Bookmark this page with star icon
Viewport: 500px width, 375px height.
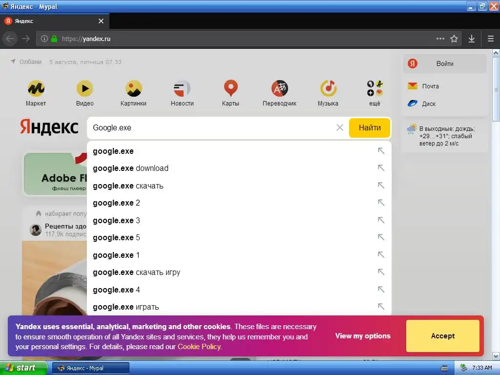click(x=454, y=39)
